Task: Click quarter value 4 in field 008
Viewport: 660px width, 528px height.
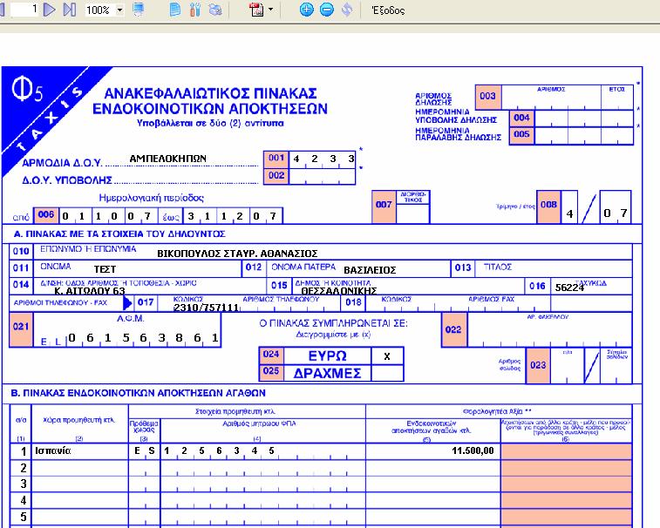Action: tap(569, 213)
